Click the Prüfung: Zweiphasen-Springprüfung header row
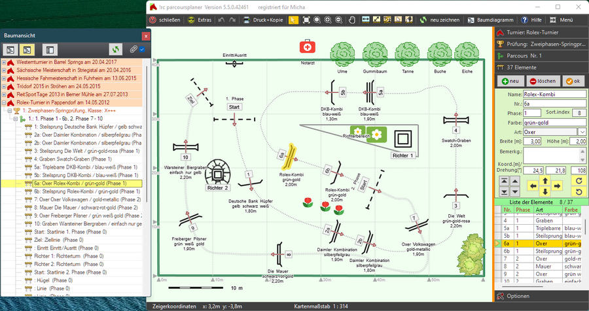589x311 pixels. (x=542, y=44)
